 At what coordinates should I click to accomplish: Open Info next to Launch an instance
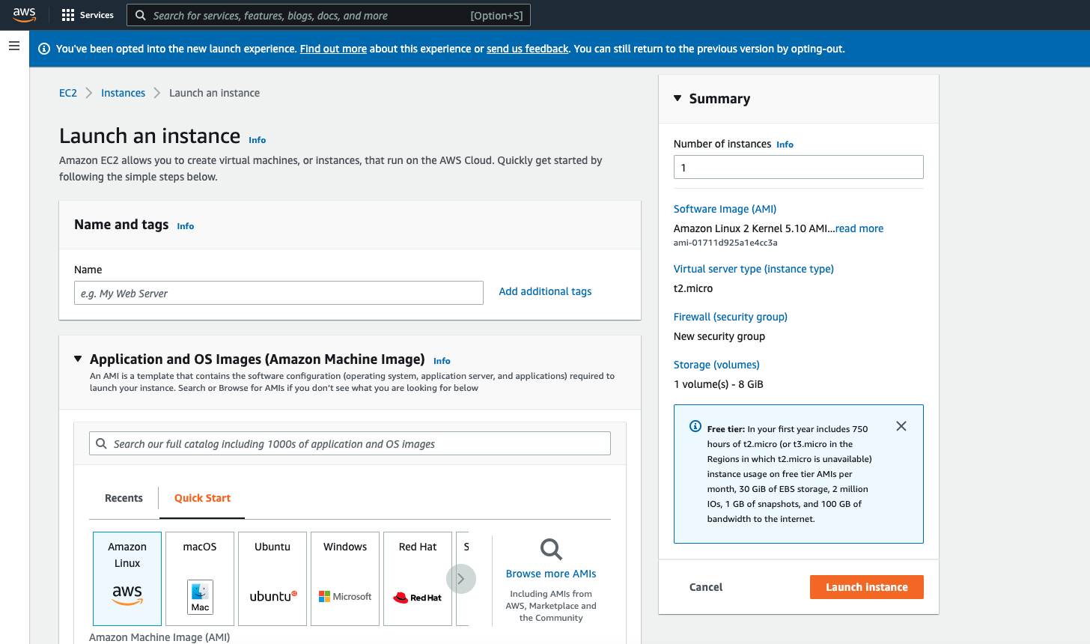(258, 140)
